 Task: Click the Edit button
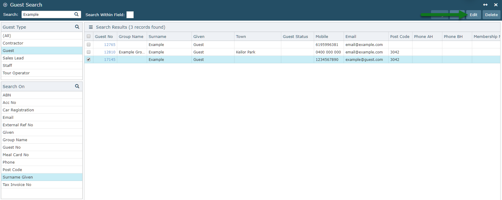pyautogui.click(x=474, y=15)
